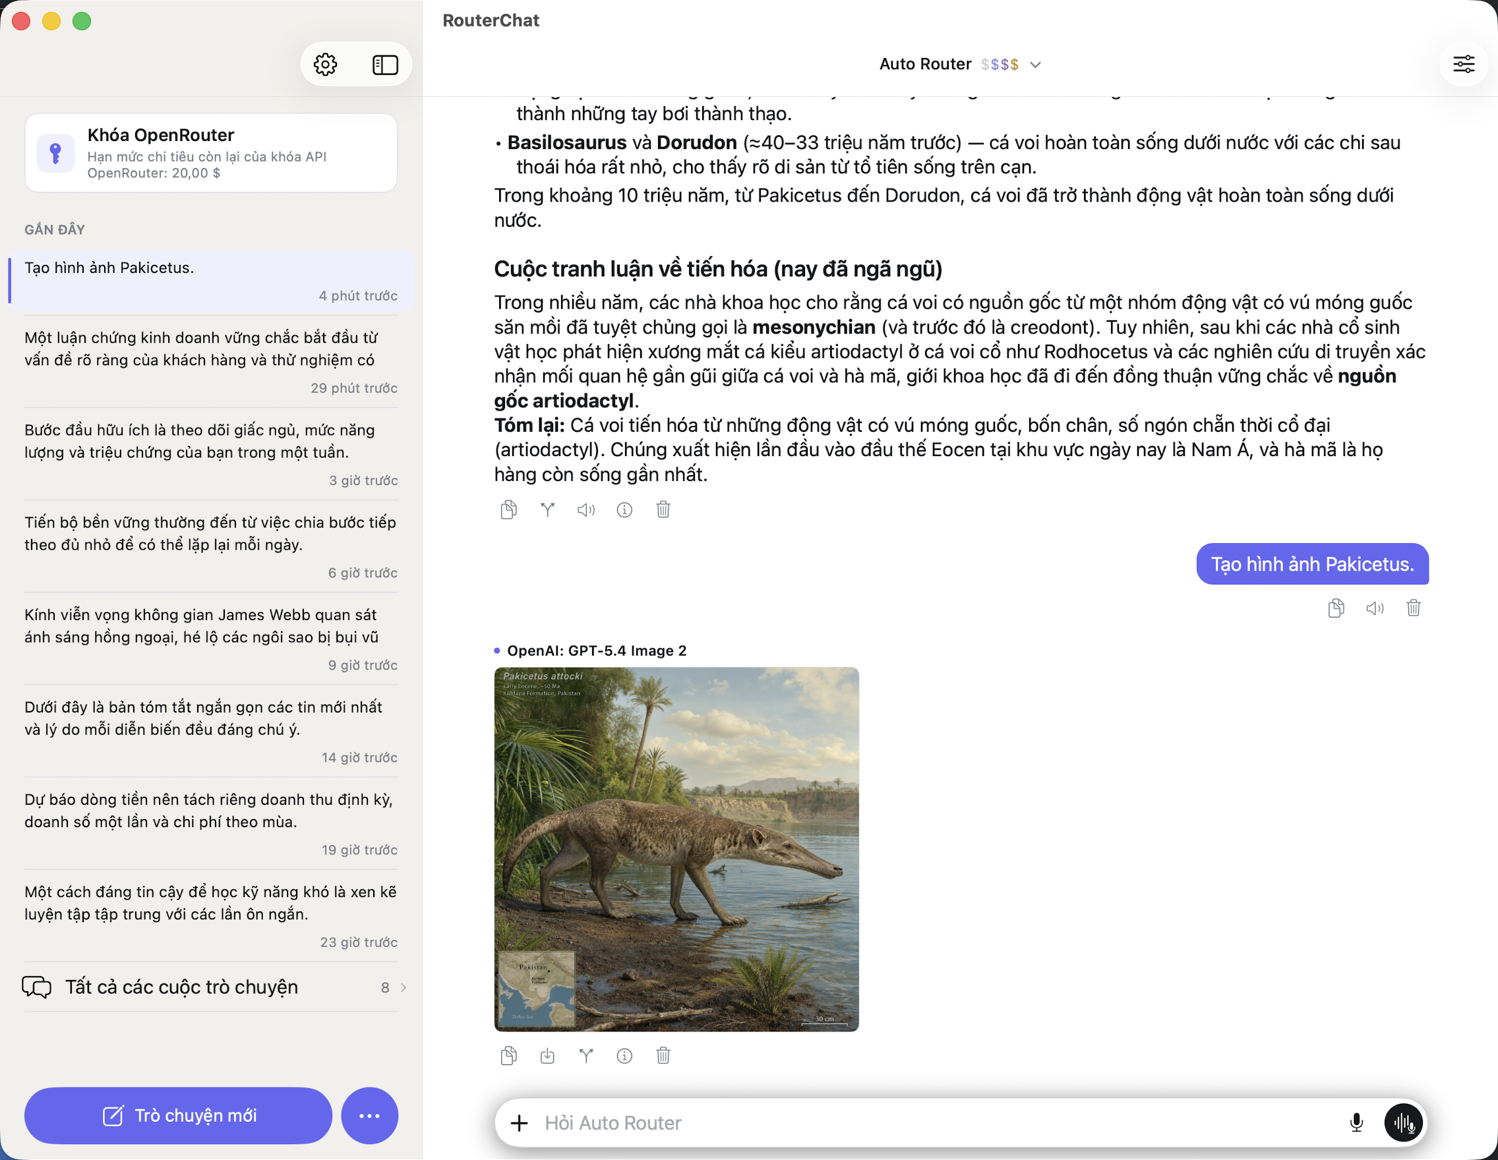Click the 'OpenAI: GPT-5.4 Image 2' model label

tap(596, 651)
